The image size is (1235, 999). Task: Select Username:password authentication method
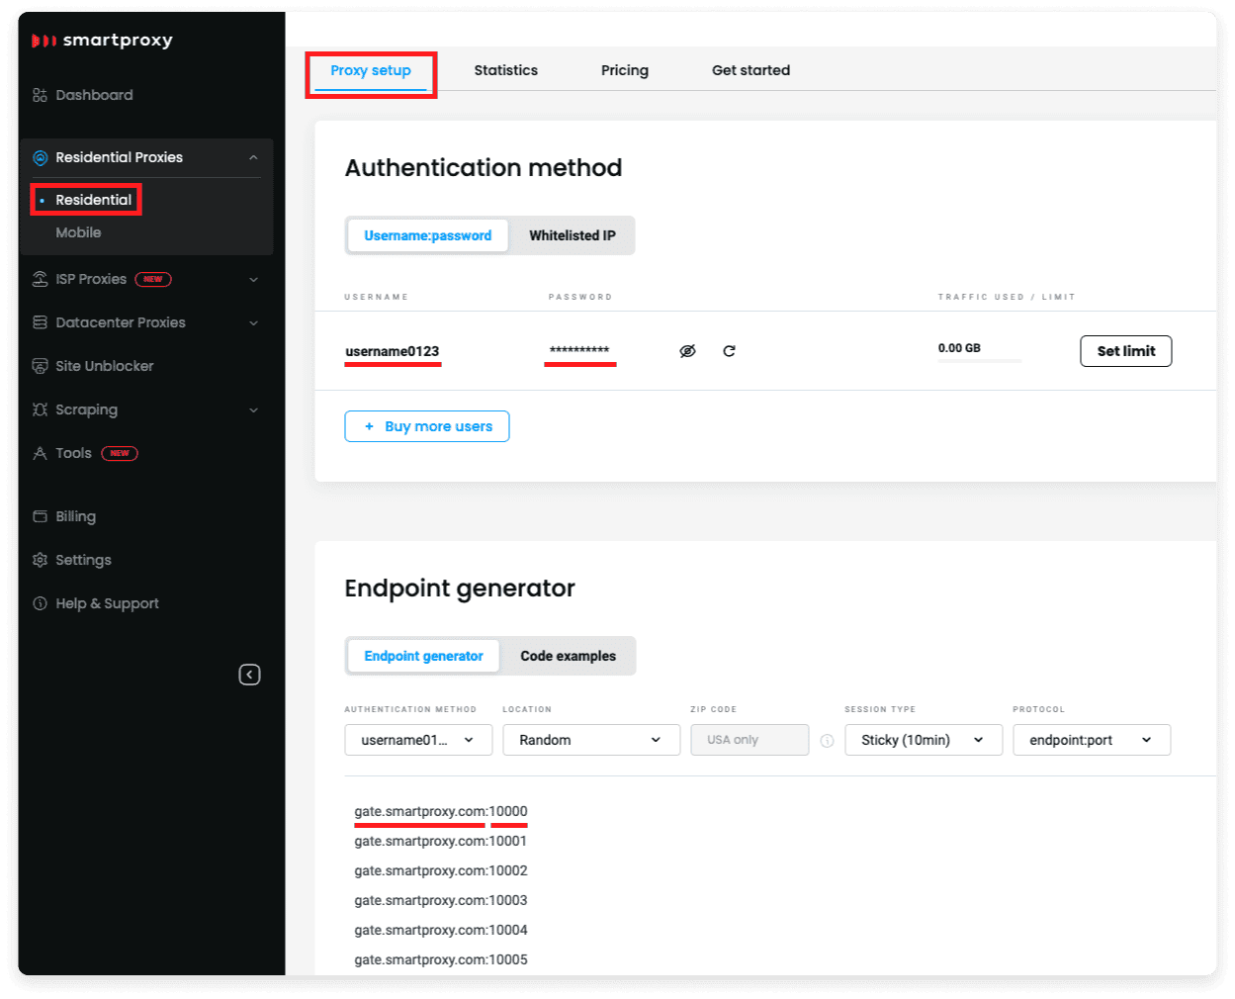coord(428,235)
